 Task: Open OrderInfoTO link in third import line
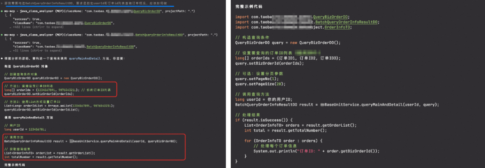pos(338,27)
